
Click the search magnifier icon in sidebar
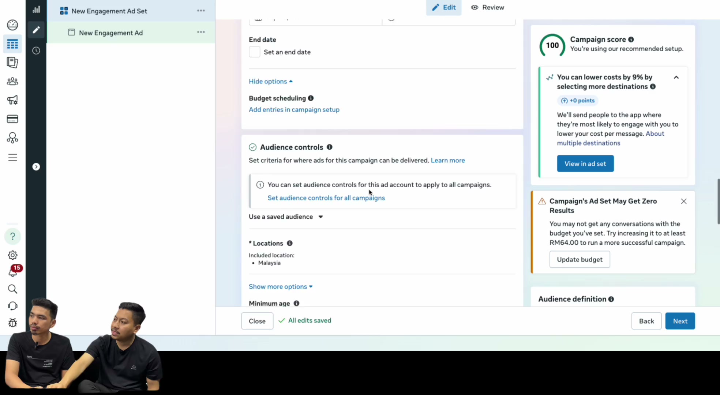click(x=12, y=289)
